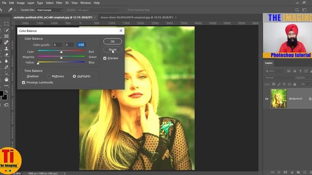Select the Shadows radio button
The image size is (312, 175).
click(24, 76)
